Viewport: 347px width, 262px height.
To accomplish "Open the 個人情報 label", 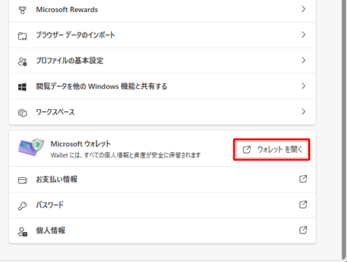I will click(51, 231).
